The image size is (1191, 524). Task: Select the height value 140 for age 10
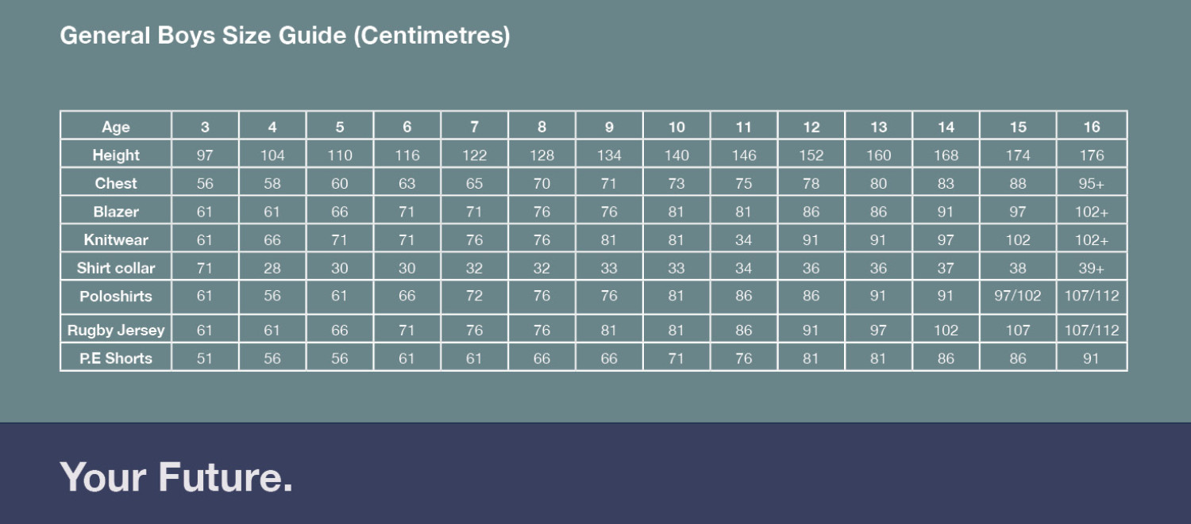(676, 155)
